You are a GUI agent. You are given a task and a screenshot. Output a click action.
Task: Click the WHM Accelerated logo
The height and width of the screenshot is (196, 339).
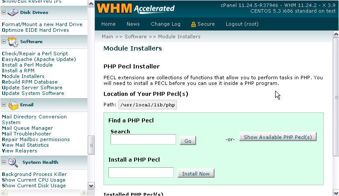point(136,8)
